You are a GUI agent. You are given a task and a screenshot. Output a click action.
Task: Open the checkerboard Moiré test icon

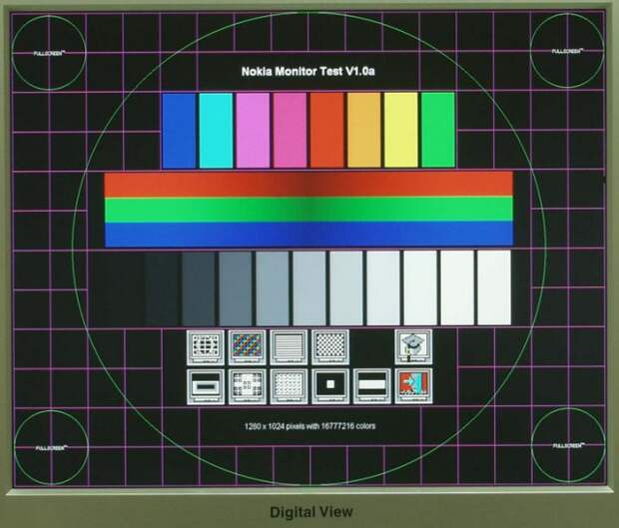pos(330,347)
